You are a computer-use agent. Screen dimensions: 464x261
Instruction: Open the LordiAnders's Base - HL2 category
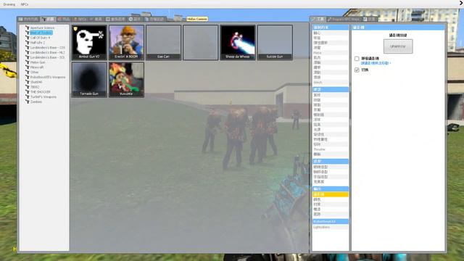pyautogui.click(x=47, y=52)
